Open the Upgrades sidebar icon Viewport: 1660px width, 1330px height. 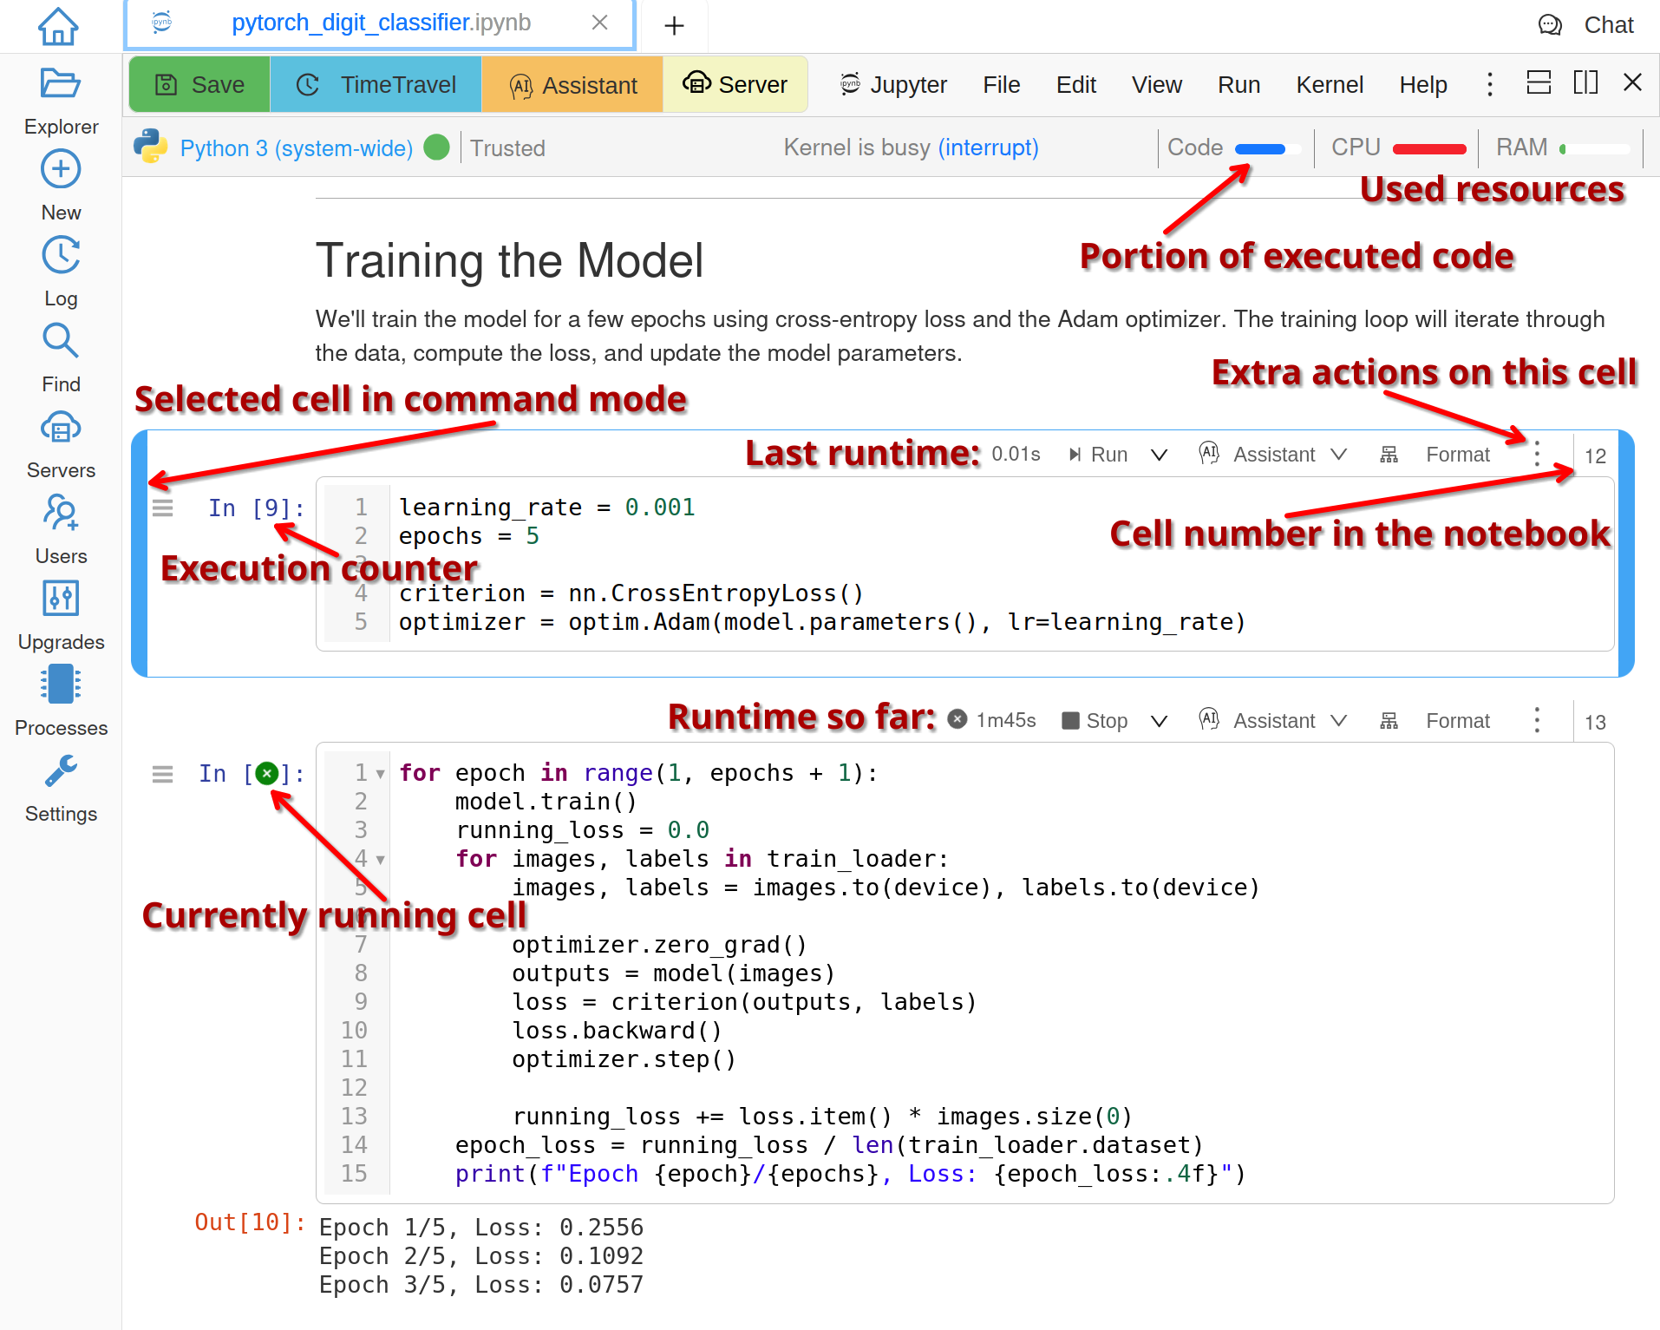pos(60,599)
